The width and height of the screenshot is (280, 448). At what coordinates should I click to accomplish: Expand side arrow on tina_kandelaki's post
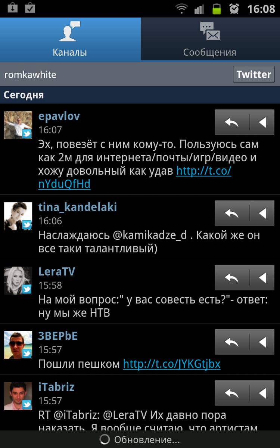point(262,213)
